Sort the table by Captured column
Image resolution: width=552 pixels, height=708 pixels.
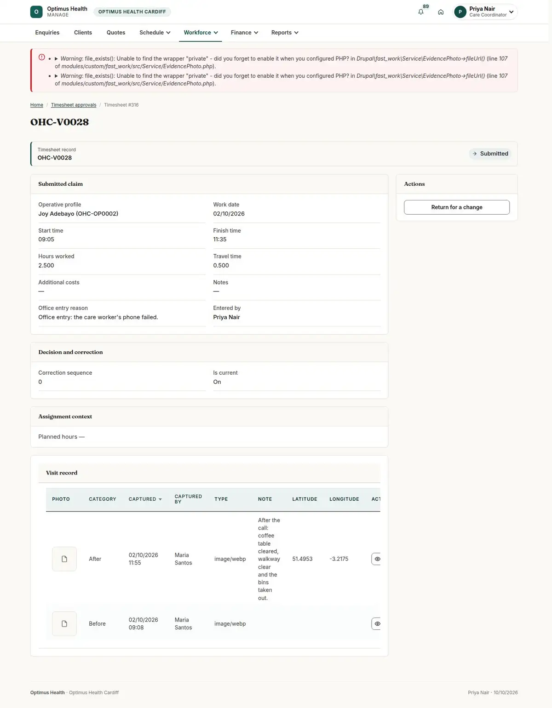tap(145, 499)
